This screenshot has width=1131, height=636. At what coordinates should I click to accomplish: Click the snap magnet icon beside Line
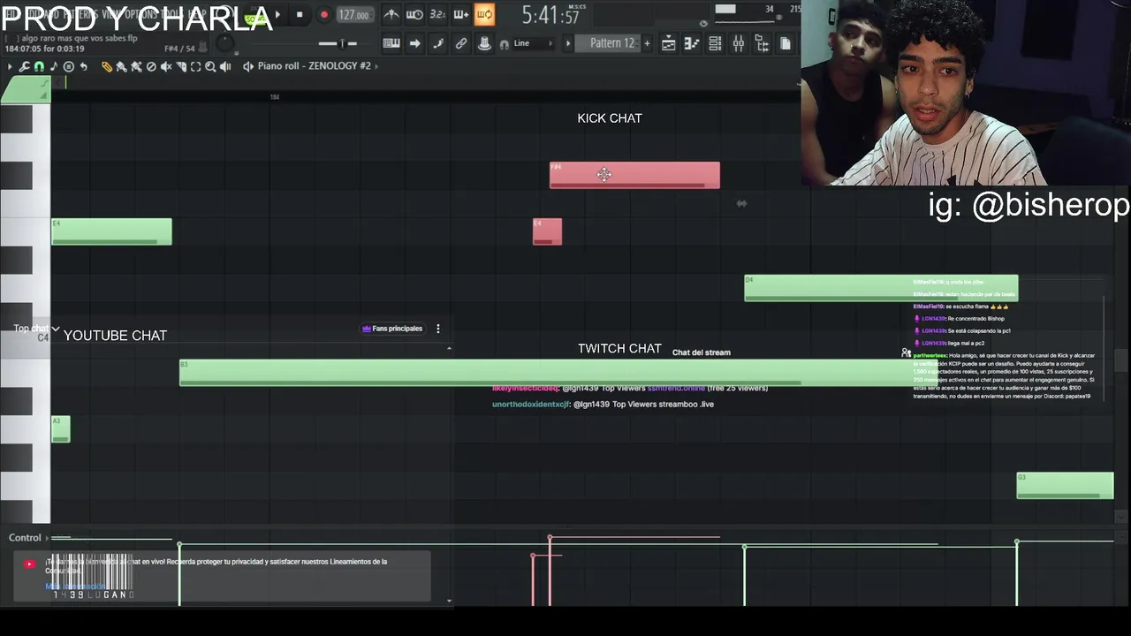click(x=505, y=43)
